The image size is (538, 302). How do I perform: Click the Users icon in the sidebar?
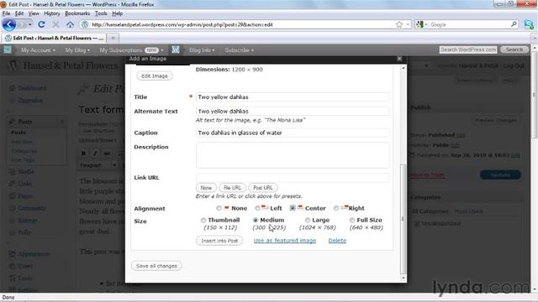click(12, 266)
